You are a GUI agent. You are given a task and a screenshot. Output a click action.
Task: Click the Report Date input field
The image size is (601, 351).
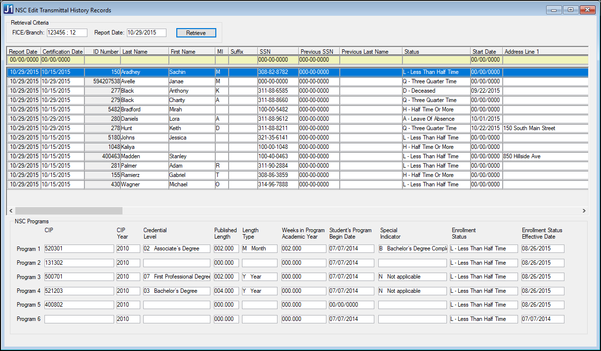tap(146, 33)
